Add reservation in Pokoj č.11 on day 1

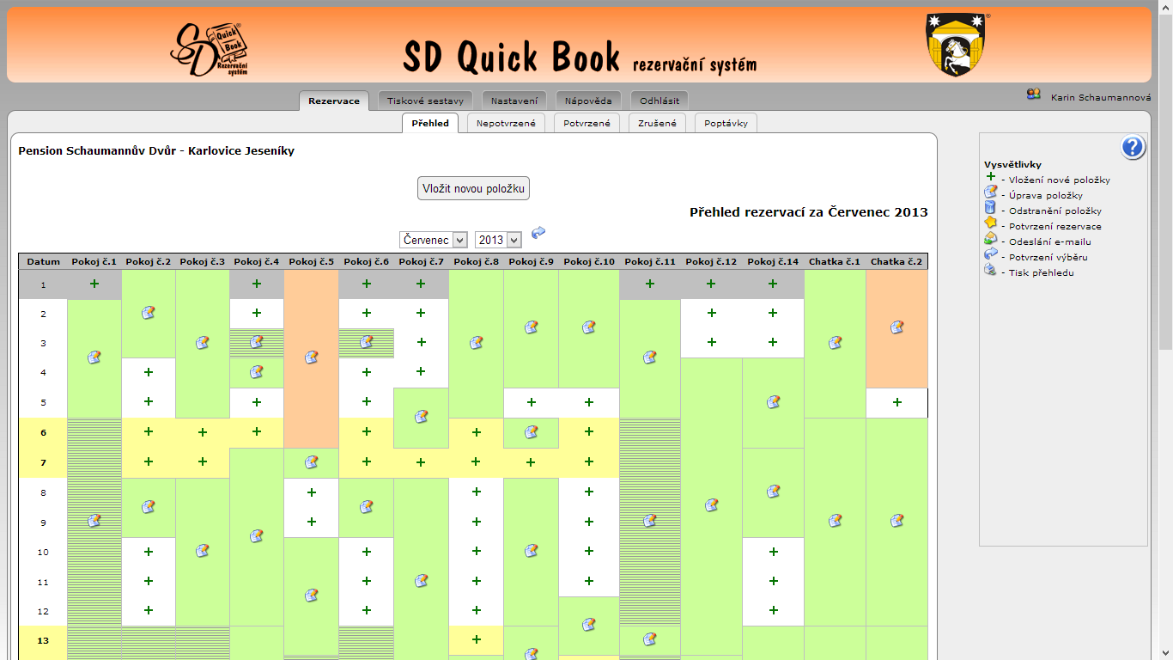(x=650, y=284)
